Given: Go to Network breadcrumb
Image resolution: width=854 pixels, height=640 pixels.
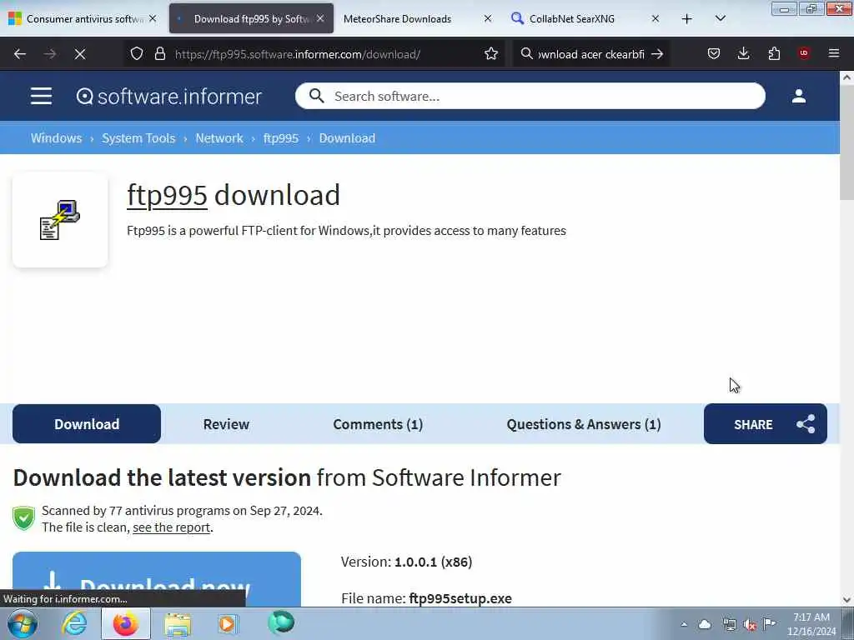Looking at the screenshot, I should click(x=219, y=138).
